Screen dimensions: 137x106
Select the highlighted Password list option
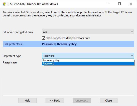88,63
